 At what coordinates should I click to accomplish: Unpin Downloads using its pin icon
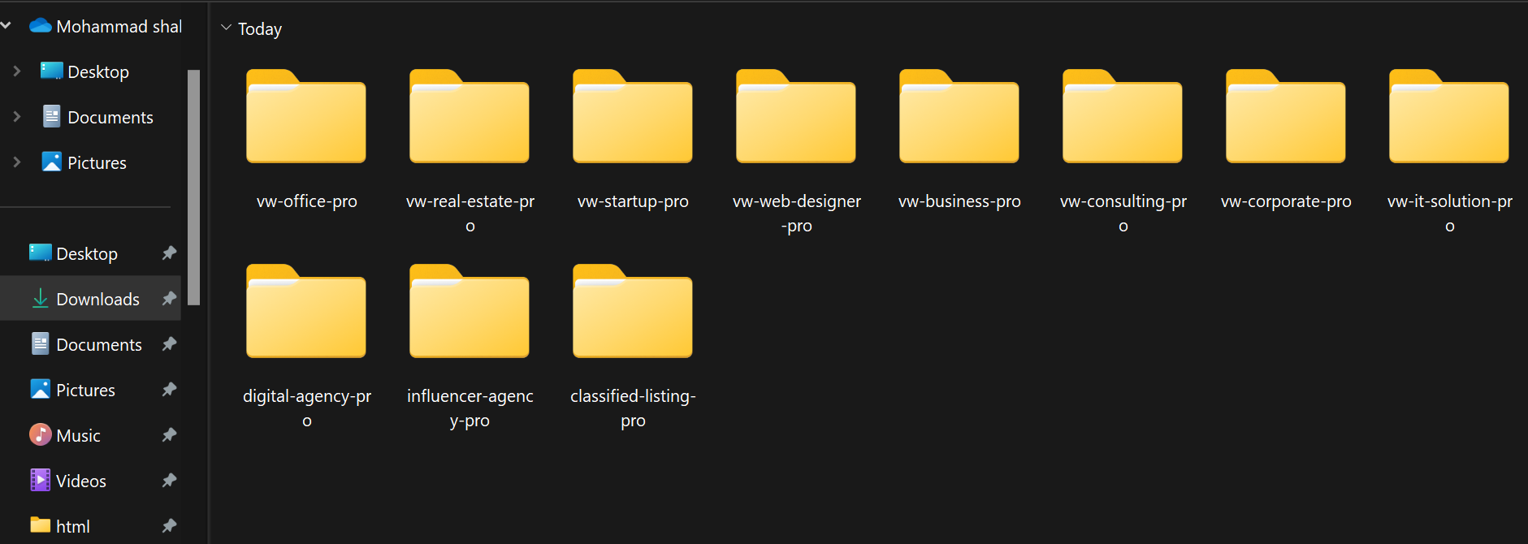[169, 299]
